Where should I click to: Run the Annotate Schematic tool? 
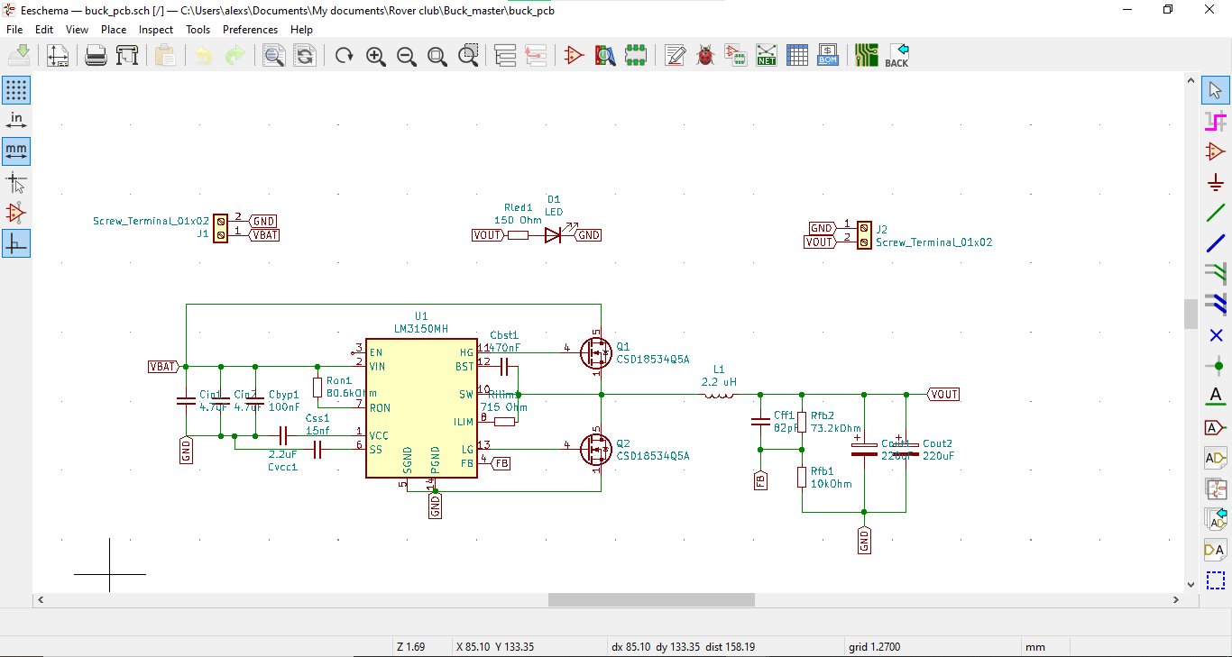click(x=675, y=55)
